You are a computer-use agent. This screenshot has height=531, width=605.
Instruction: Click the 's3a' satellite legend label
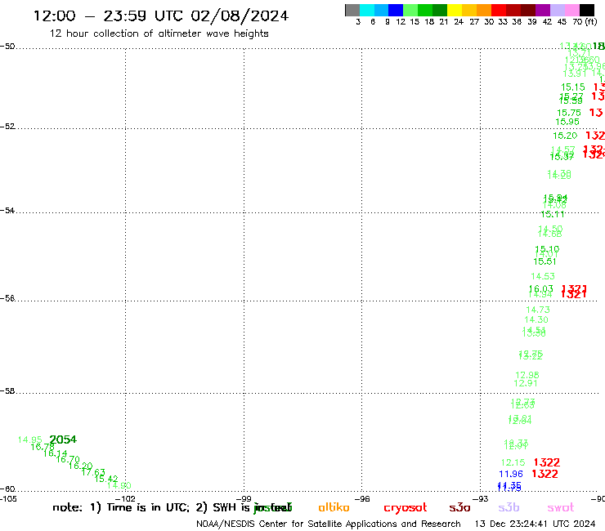click(459, 507)
